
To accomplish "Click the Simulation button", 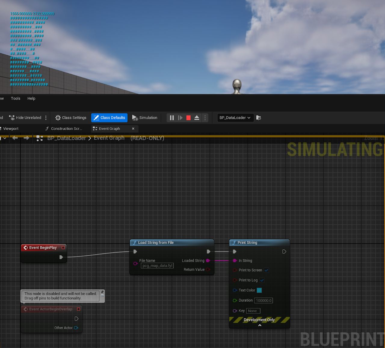I will [x=145, y=118].
